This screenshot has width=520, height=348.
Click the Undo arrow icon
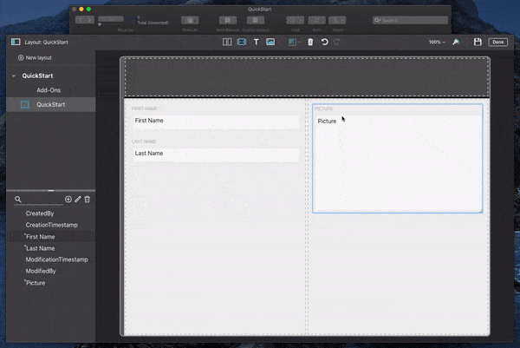click(325, 42)
